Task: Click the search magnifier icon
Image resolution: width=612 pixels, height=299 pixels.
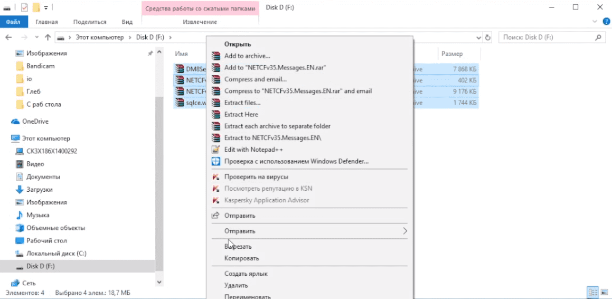Action: tap(598, 38)
